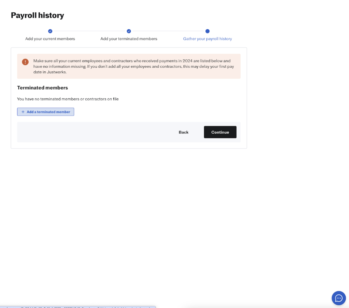Click the checkmark icon for terminated members step
Image resolution: width=349 pixels, height=308 pixels.
coord(129,31)
